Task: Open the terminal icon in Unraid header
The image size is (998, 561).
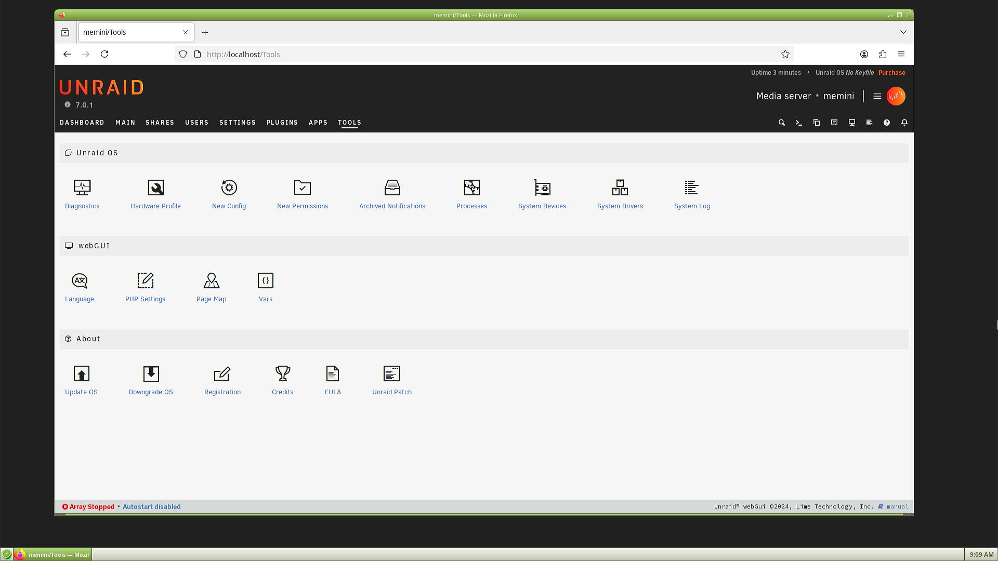Action: [x=799, y=123]
